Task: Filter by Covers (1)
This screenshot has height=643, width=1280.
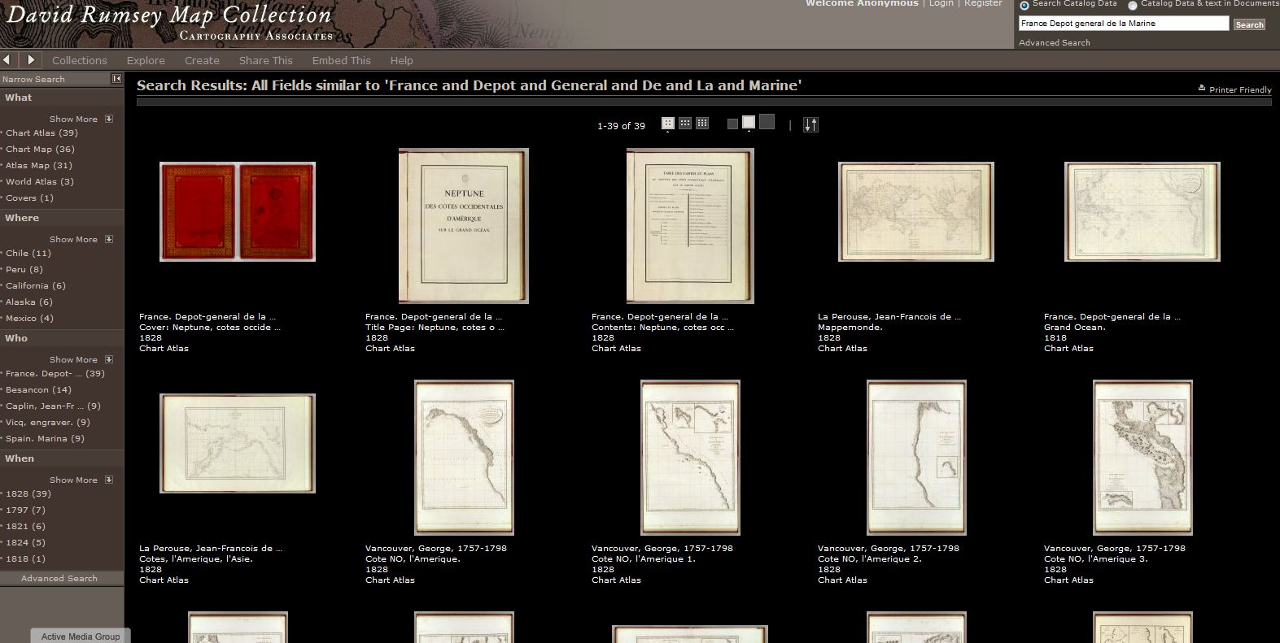Action: (29, 198)
